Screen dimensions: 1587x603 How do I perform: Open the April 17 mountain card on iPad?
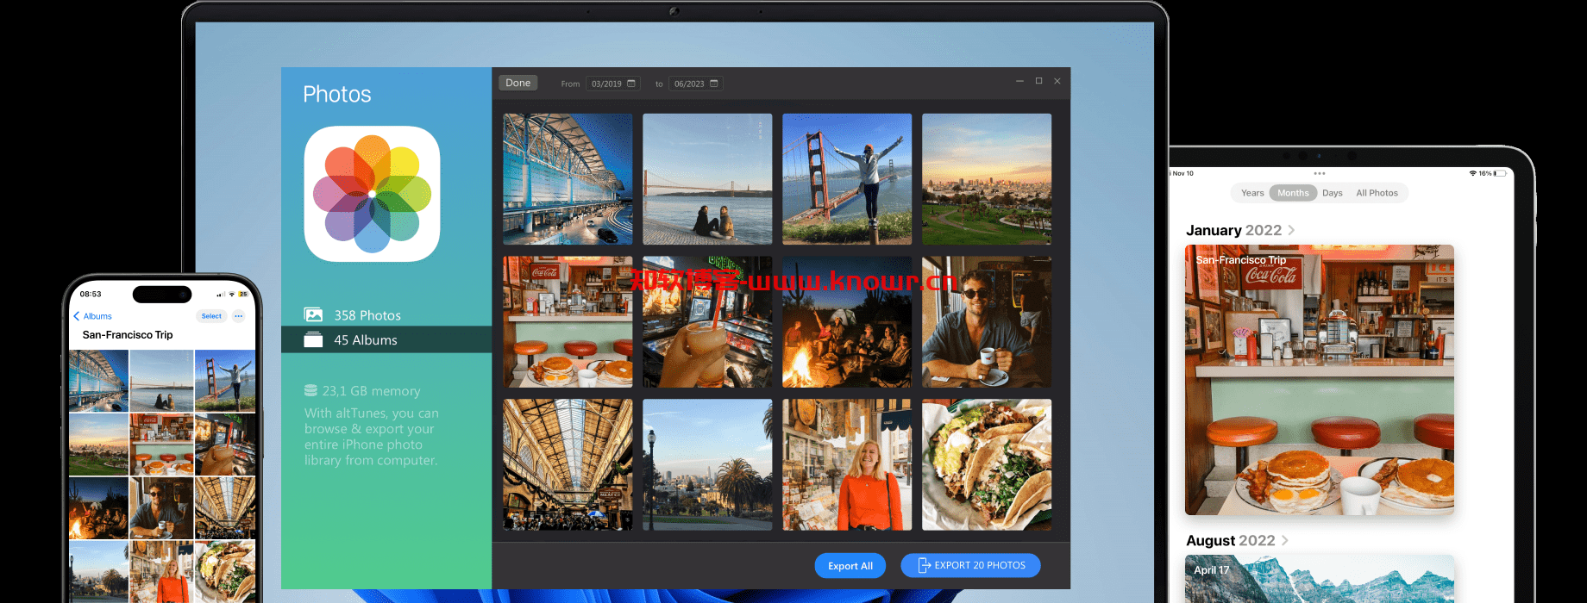(x=1320, y=579)
